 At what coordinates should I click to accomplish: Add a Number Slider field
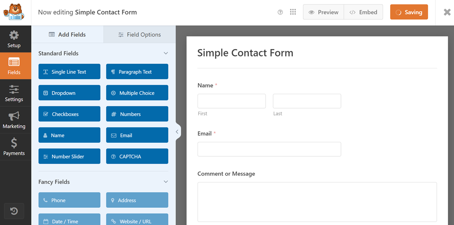click(x=69, y=156)
